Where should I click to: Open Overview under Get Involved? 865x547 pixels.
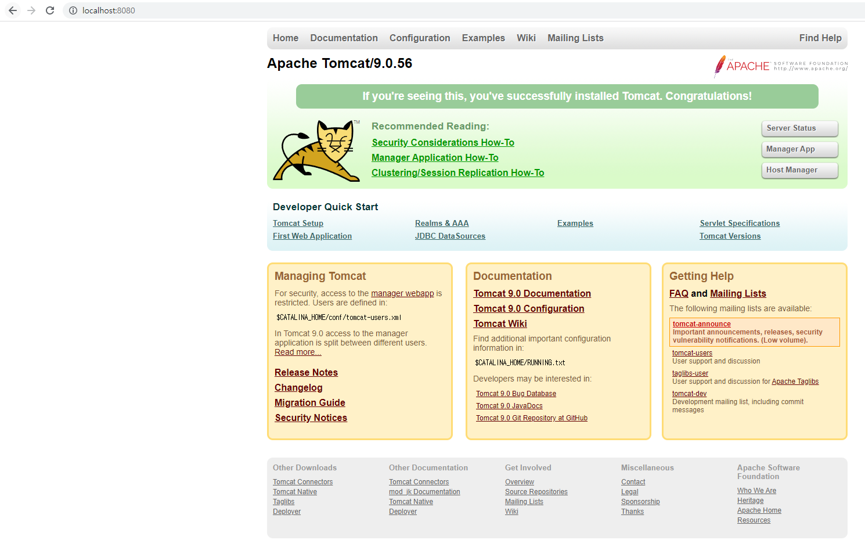[520, 482]
